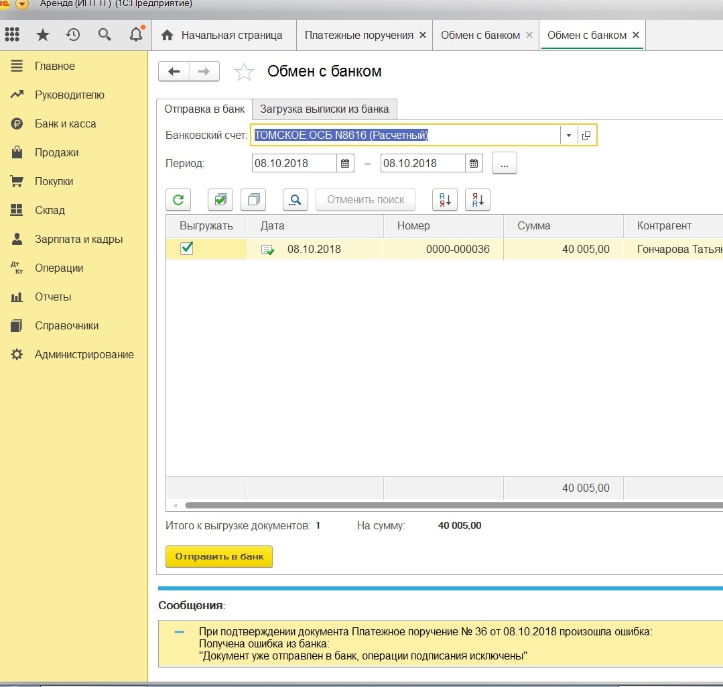Click the notifications bell icon
This screenshot has height=687, width=723.
tap(136, 35)
